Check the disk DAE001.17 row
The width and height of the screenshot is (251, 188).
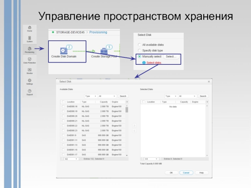63,154
